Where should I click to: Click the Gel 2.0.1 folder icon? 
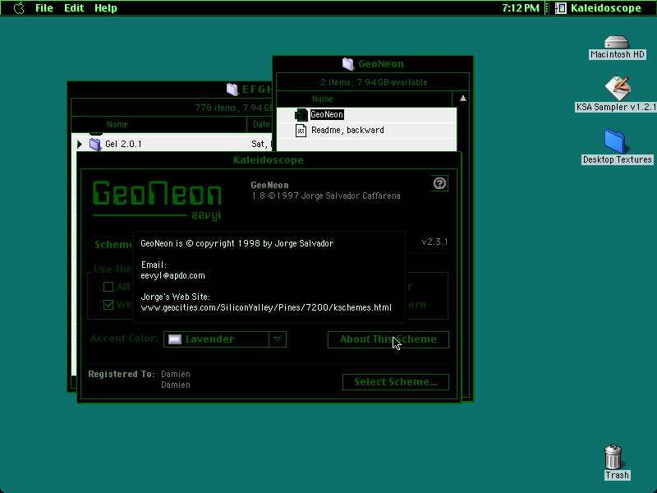click(95, 145)
